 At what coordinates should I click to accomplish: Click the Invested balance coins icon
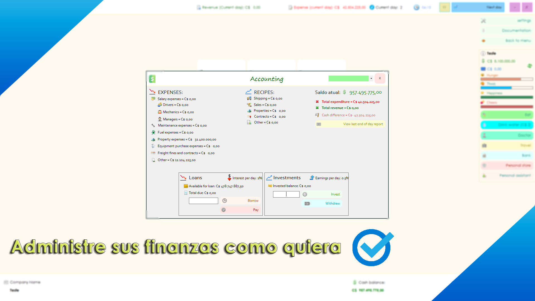point(270,186)
